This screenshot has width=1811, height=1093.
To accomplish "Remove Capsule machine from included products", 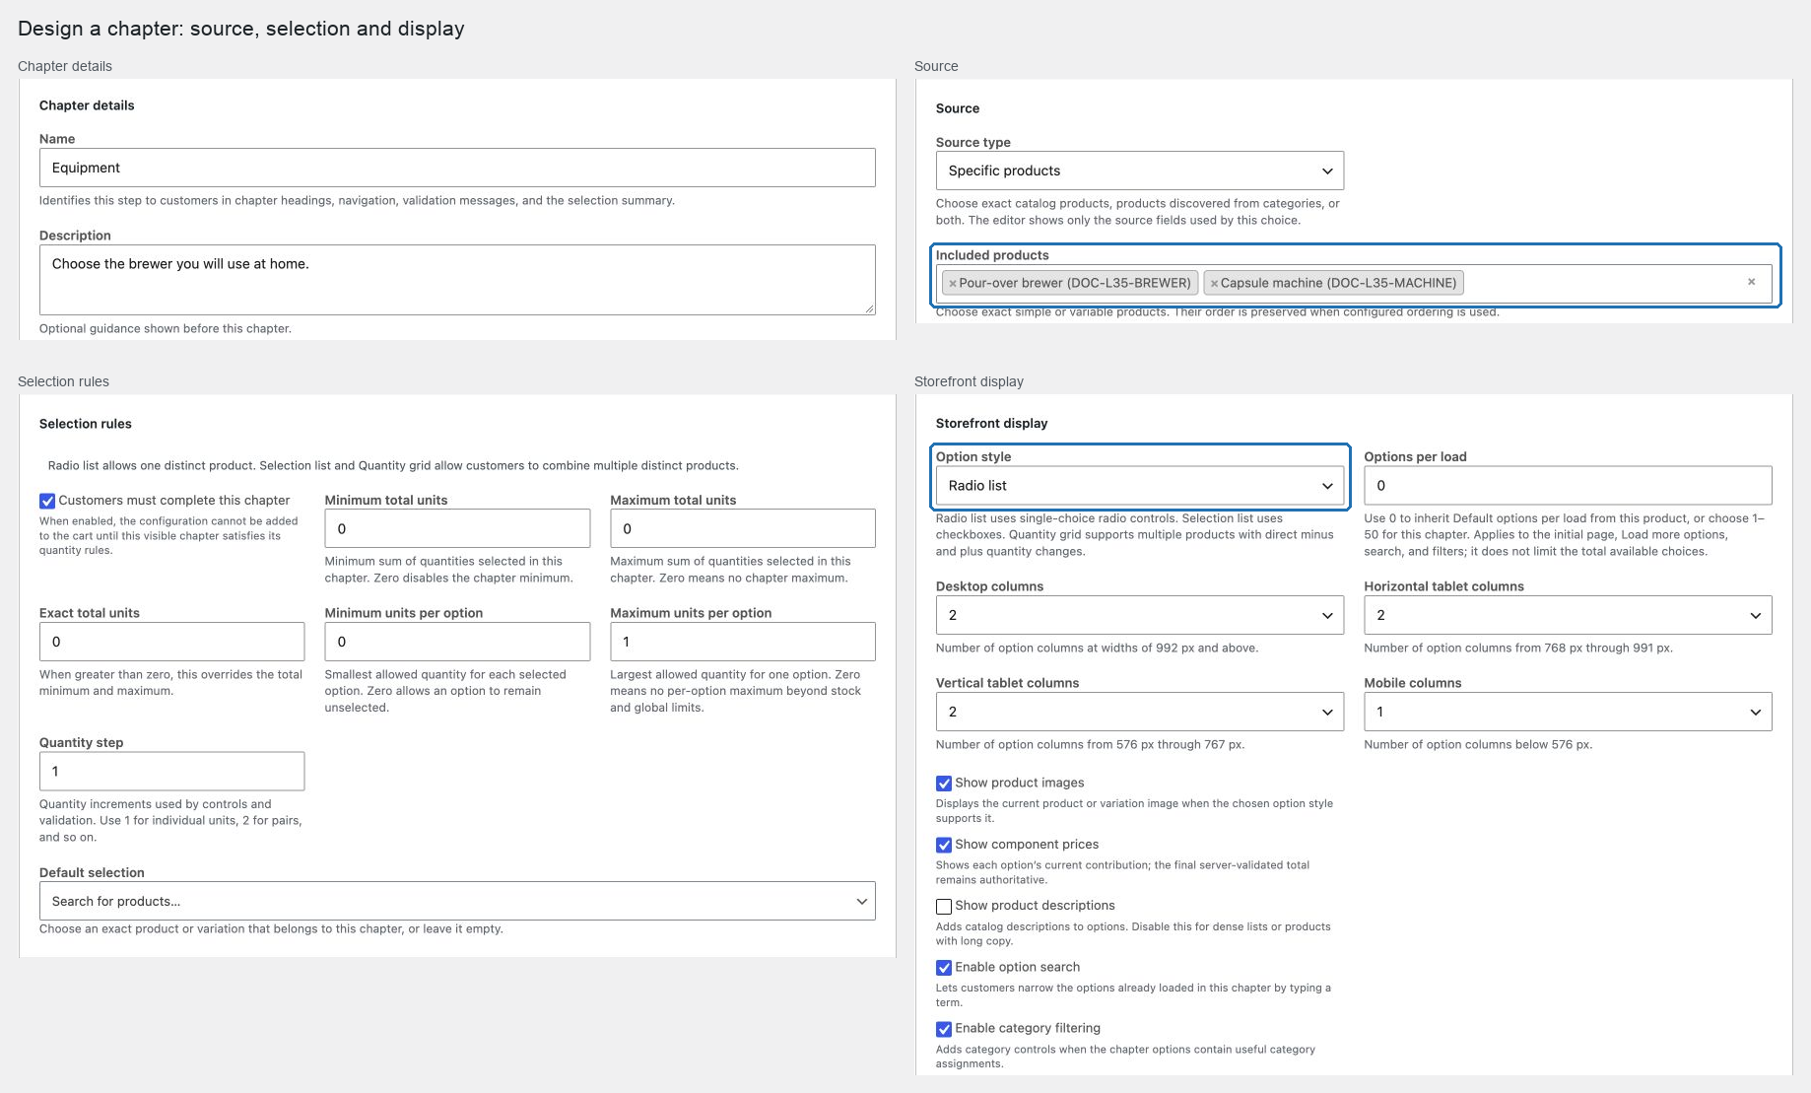I will click(x=1214, y=284).
